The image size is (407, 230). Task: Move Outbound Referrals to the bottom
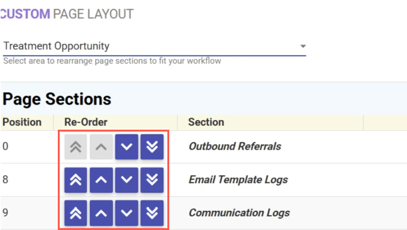click(152, 147)
